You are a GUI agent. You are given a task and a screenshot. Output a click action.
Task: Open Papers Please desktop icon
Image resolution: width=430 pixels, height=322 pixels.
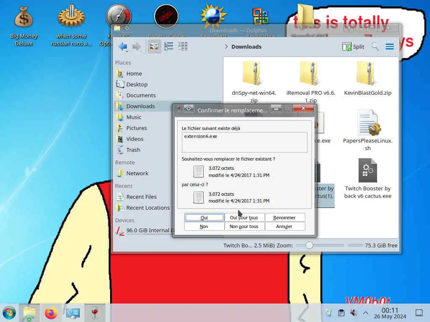(x=166, y=17)
